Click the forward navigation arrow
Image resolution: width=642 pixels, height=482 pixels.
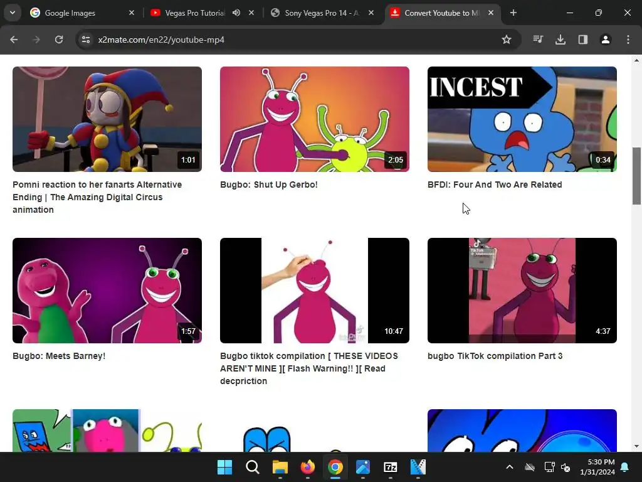pyautogui.click(x=36, y=40)
